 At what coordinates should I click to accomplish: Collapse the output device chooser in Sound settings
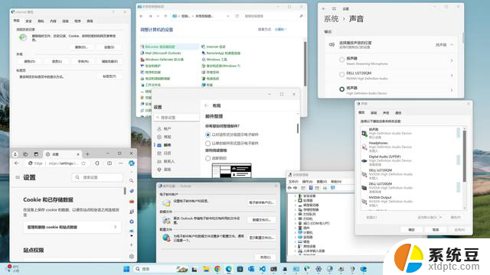(452, 45)
